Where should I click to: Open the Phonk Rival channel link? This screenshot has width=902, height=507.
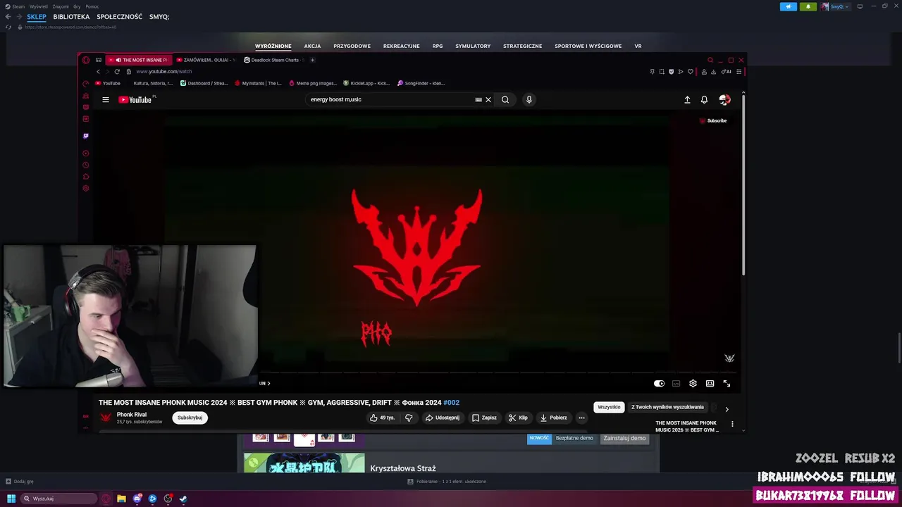pyautogui.click(x=132, y=415)
